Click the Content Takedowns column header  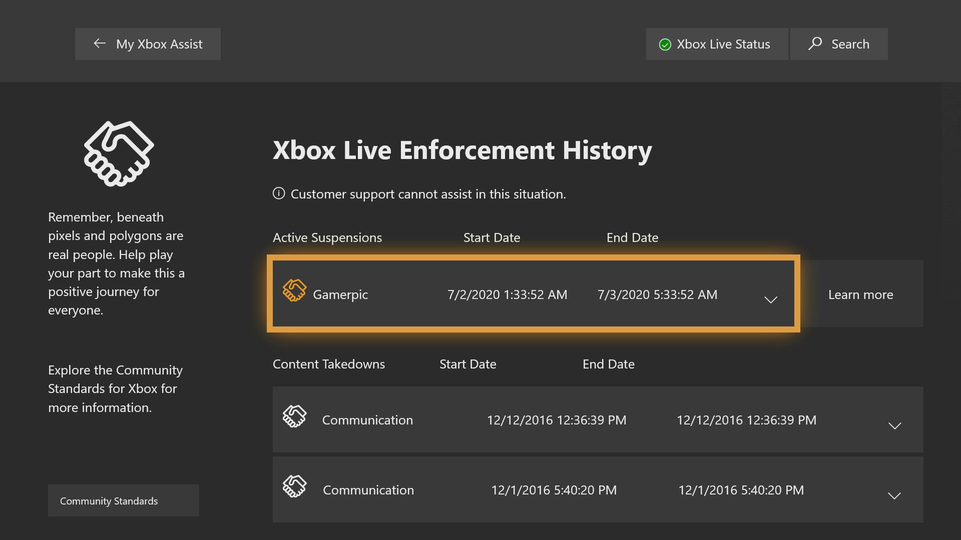tap(329, 364)
